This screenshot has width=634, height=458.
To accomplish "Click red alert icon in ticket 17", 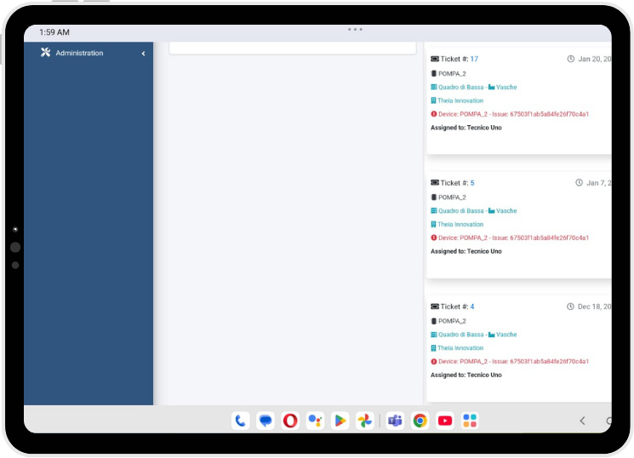I will coord(434,114).
